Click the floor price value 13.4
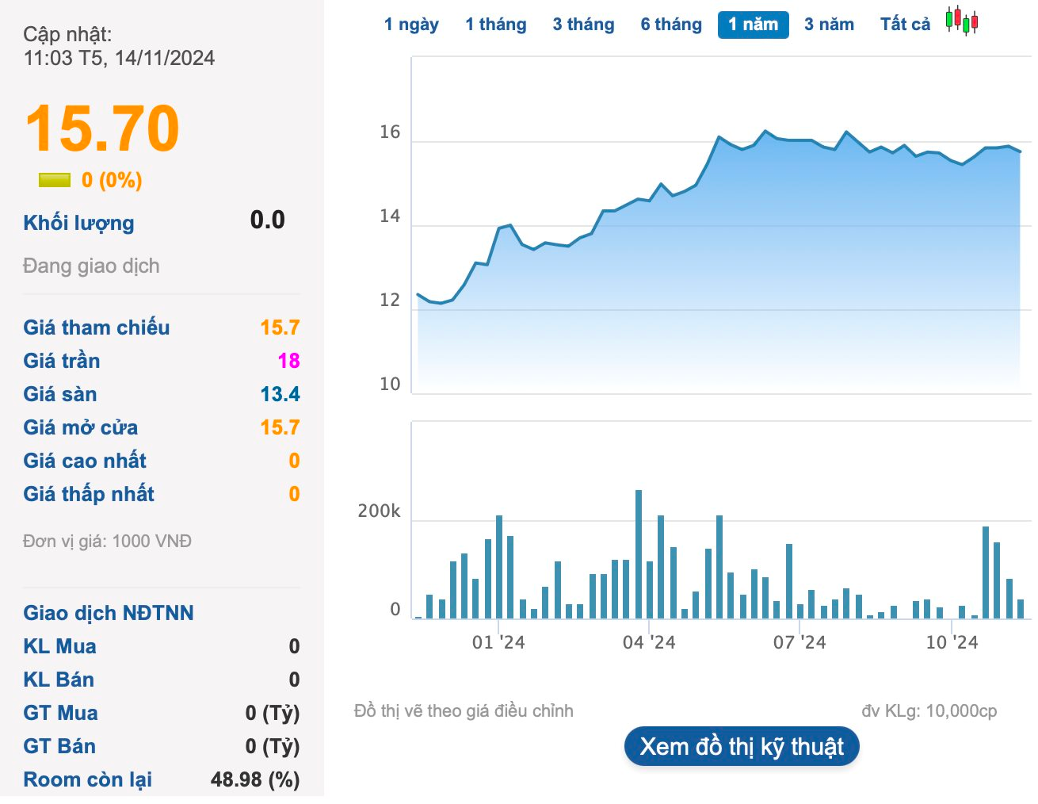The image size is (1038, 804). 280,394
